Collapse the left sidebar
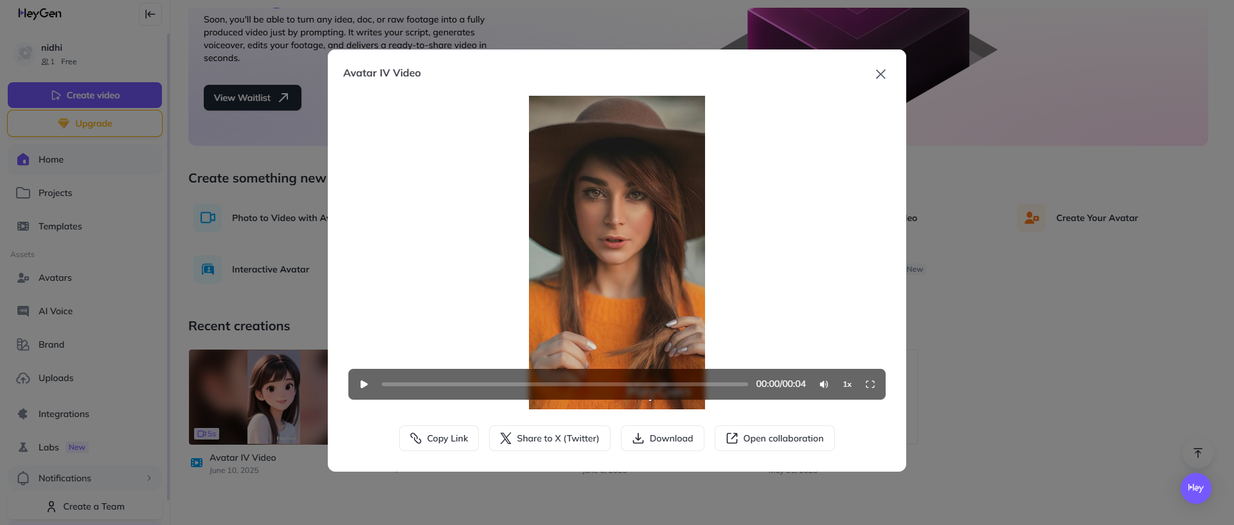The width and height of the screenshot is (1234, 525). (150, 14)
